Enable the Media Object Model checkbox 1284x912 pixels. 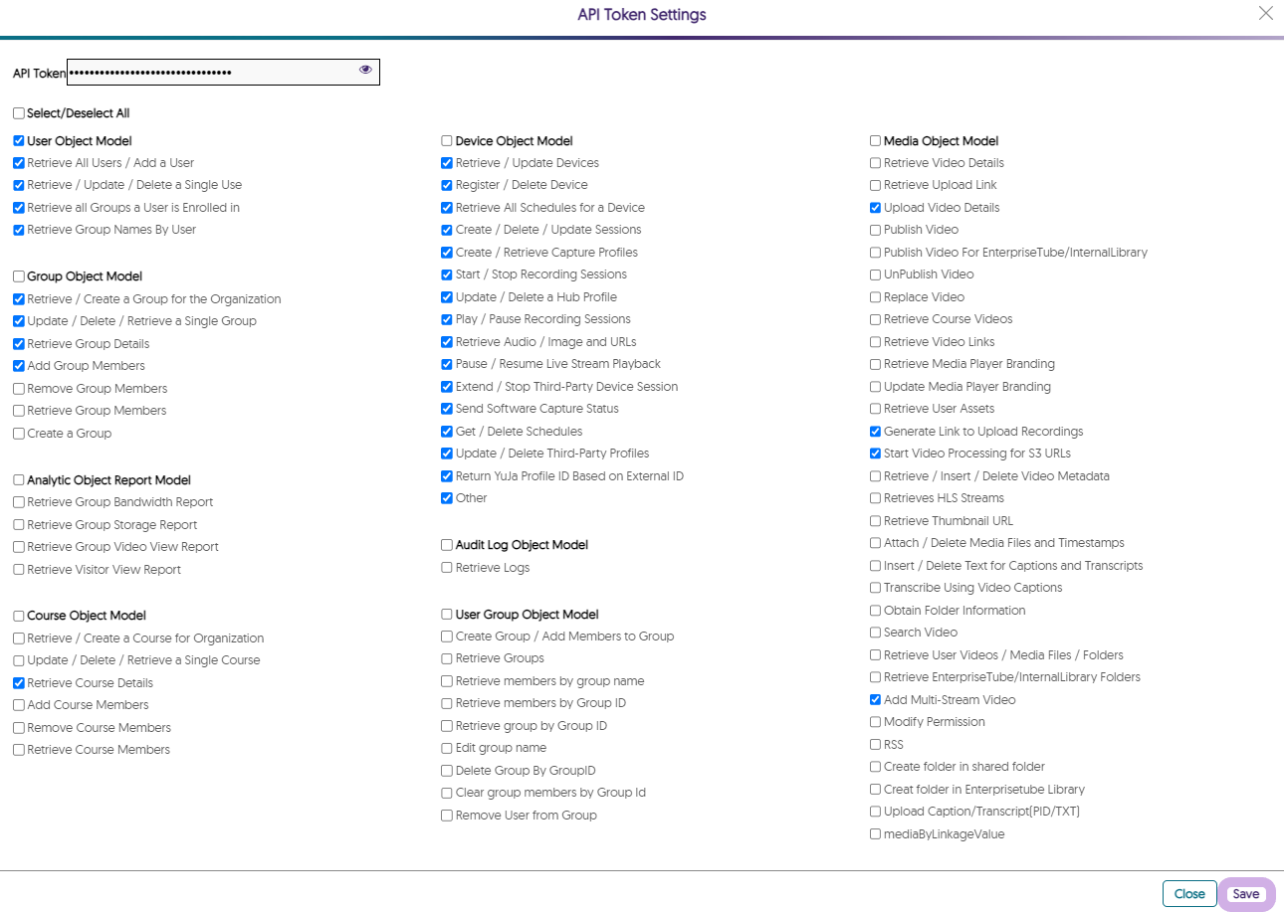[x=876, y=141]
